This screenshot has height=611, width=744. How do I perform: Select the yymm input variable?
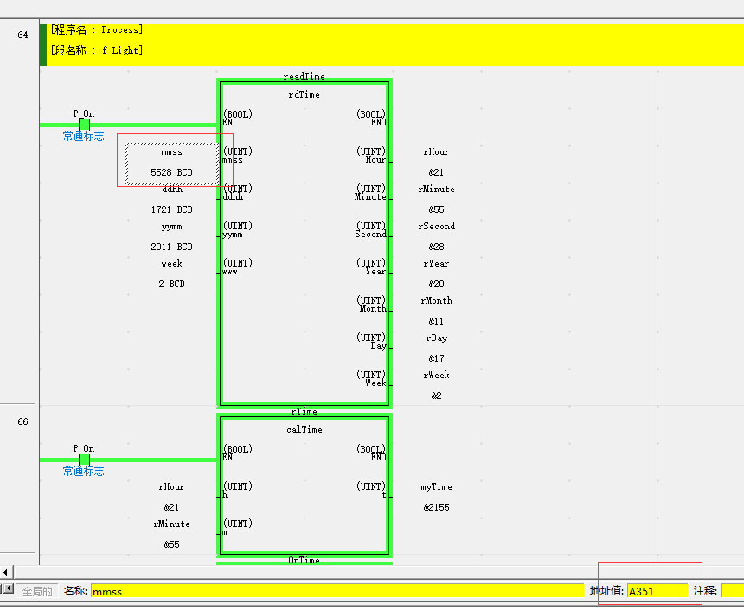(x=171, y=227)
